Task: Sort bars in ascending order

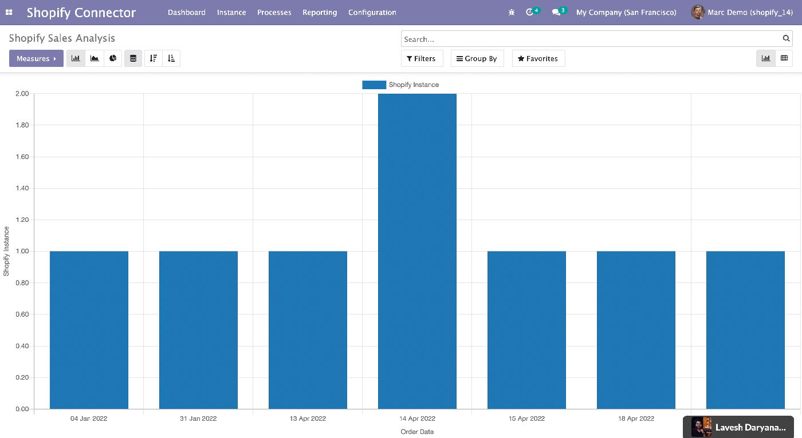Action: pyautogui.click(x=171, y=58)
